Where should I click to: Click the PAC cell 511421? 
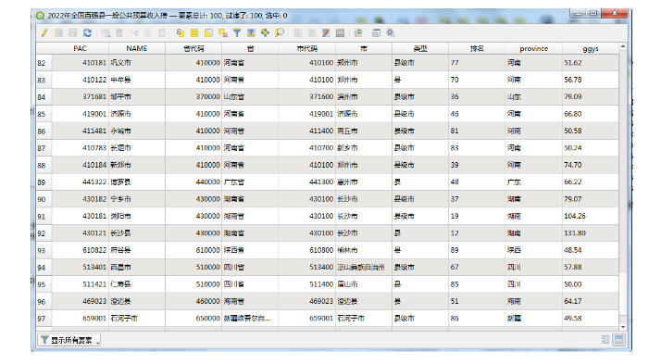coord(81,284)
